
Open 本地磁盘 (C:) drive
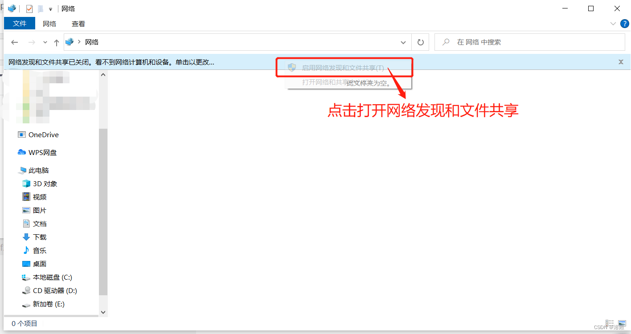(x=53, y=277)
